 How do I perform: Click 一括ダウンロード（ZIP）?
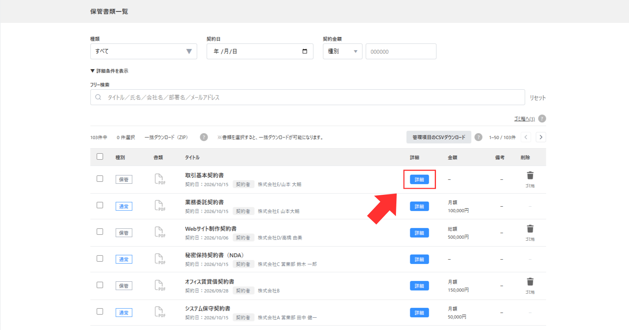[166, 138]
